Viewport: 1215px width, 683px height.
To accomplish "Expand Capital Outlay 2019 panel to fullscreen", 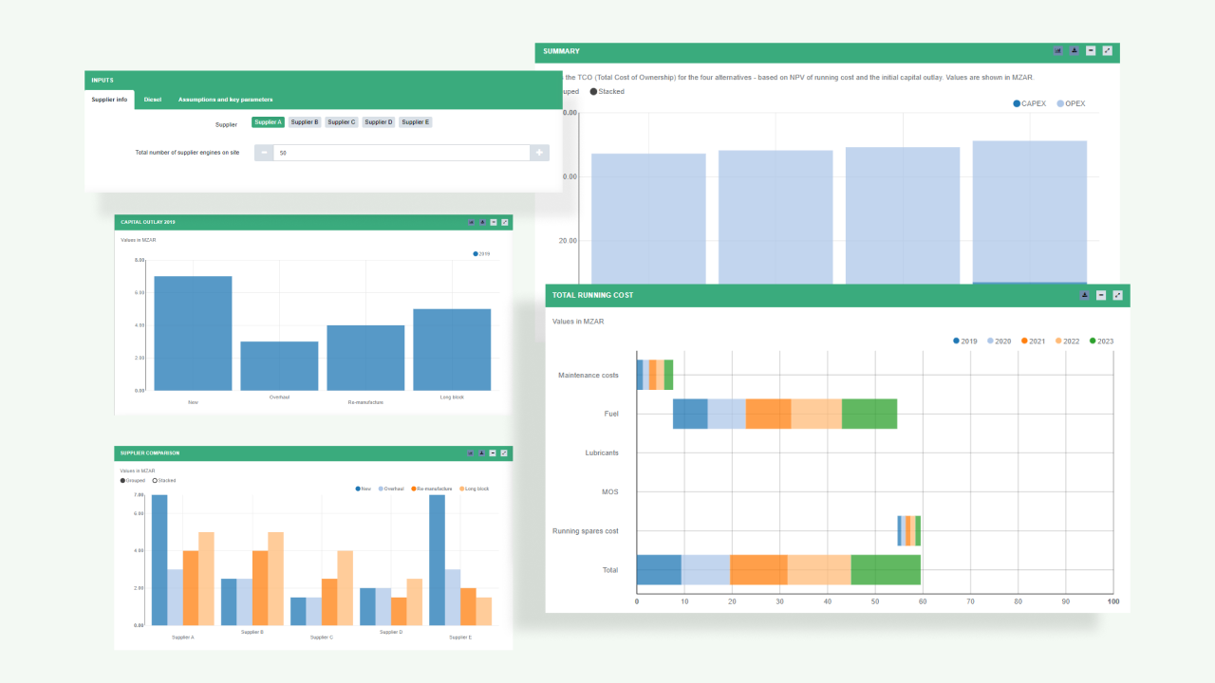I will tap(505, 222).
